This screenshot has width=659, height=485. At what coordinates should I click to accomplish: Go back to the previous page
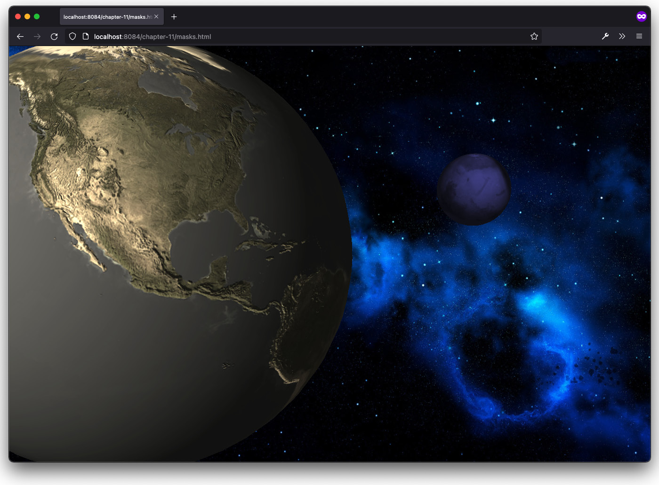pos(20,36)
